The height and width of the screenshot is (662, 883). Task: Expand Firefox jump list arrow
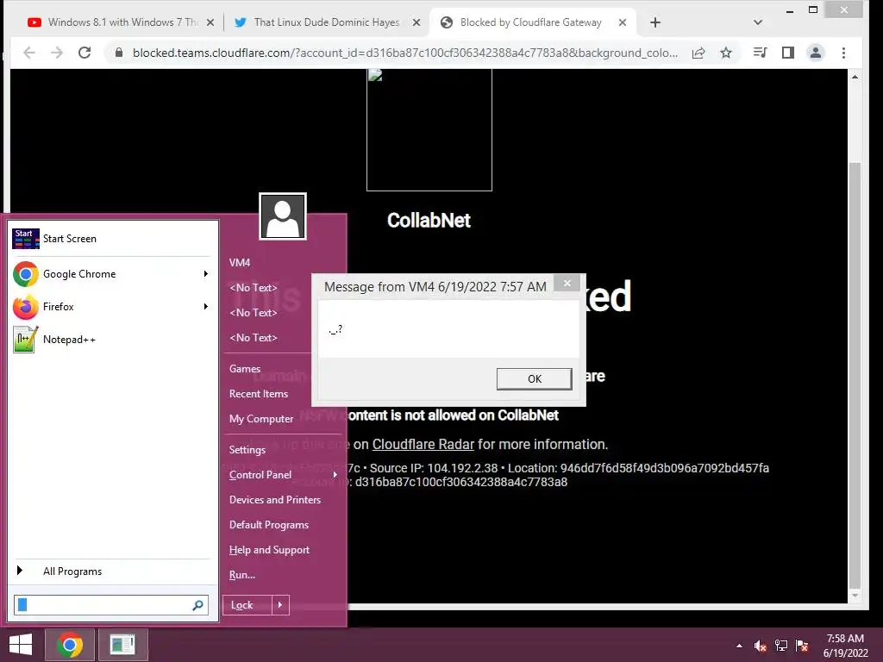click(x=206, y=307)
